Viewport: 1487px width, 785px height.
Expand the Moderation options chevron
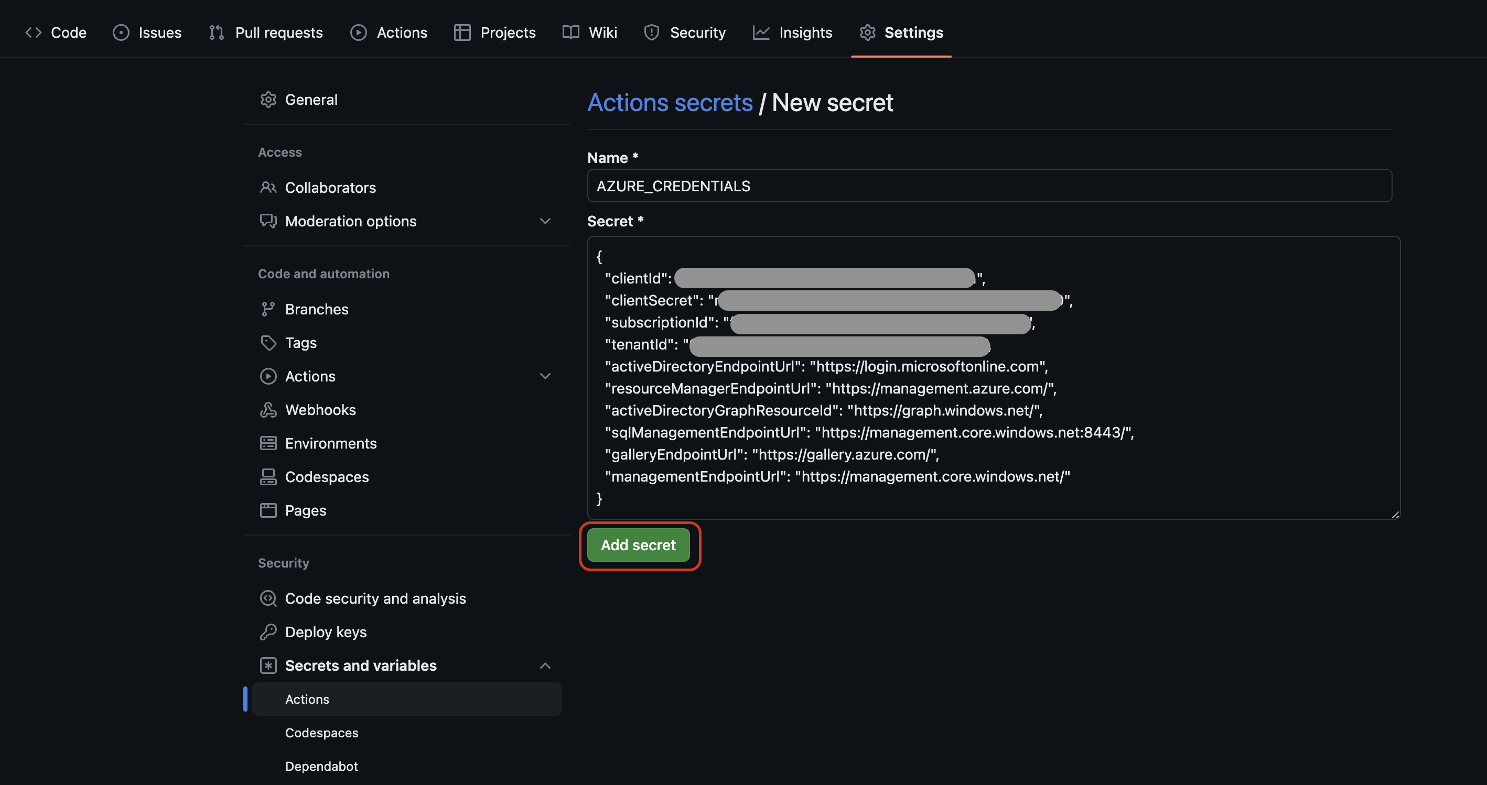[x=544, y=221]
